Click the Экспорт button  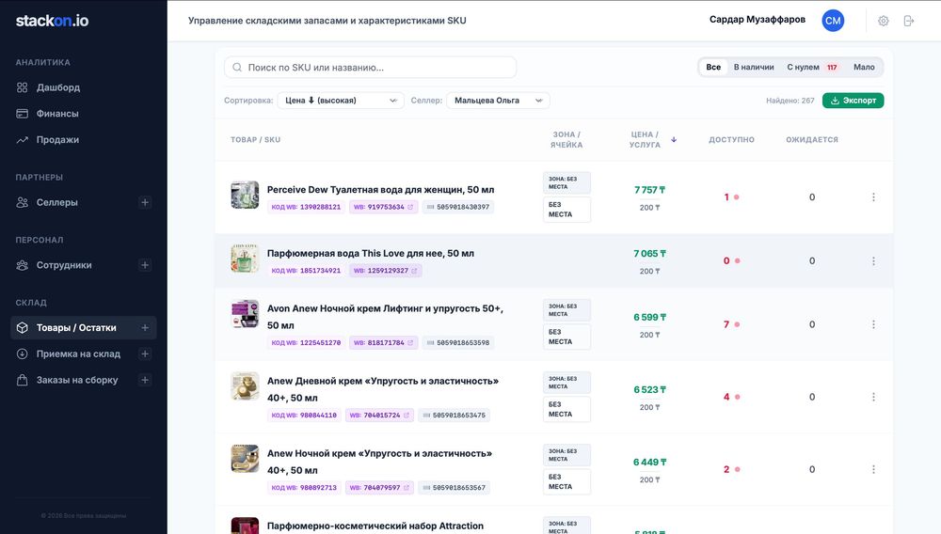click(853, 101)
